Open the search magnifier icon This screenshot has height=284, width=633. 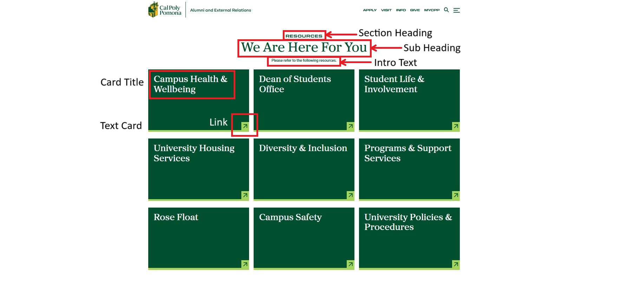(446, 10)
